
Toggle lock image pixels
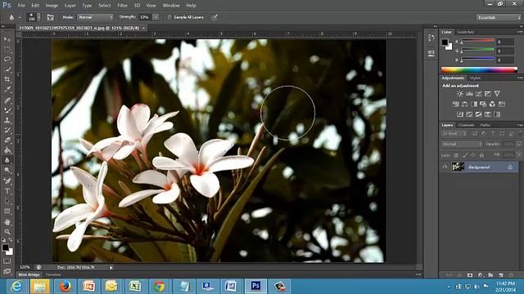coord(464,155)
